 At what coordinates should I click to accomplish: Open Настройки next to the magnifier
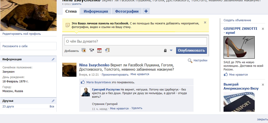pos(200,61)
